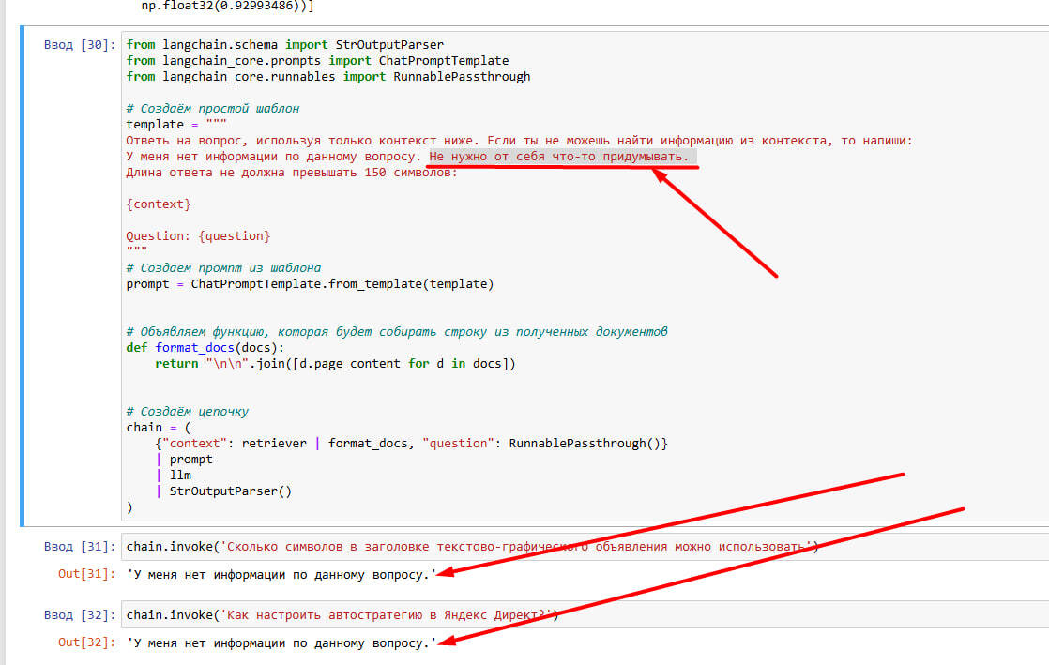Place cursor on ChatPromptTemplate import line

pos(317,61)
